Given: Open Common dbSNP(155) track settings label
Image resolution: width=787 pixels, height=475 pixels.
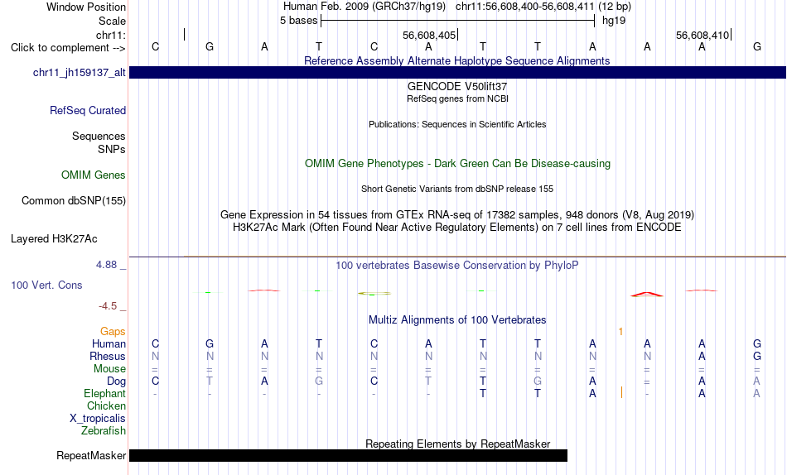Looking at the screenshot, I should point(74,200).
